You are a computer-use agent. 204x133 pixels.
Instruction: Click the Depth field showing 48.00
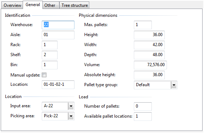tap(149, 55)
